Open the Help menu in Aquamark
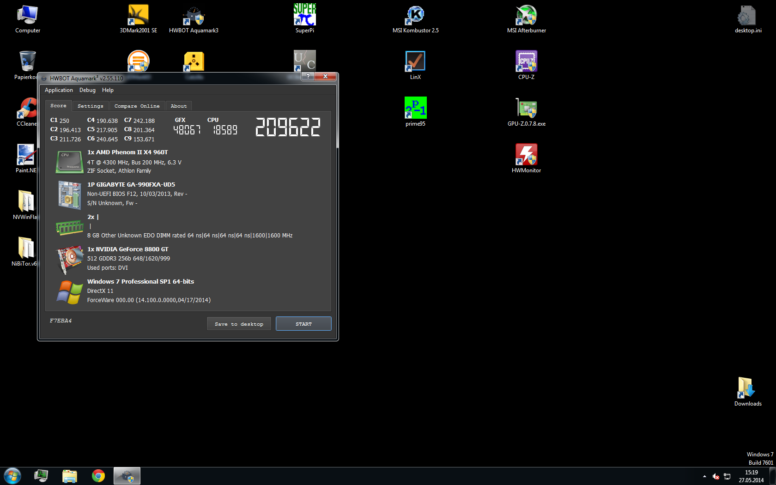 click(108, 90)
